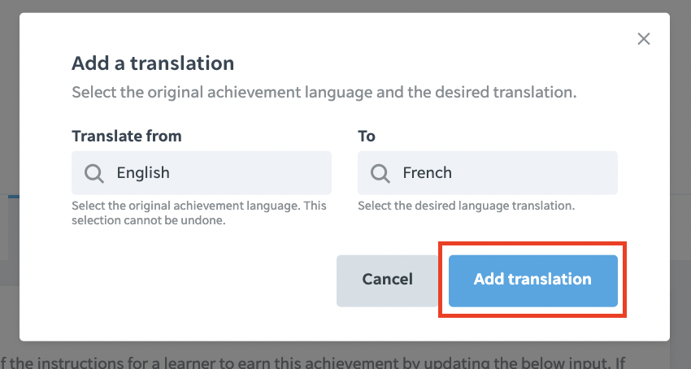Click the To label above French
Screen dimensions: 691x369
[x=366, y=136]
